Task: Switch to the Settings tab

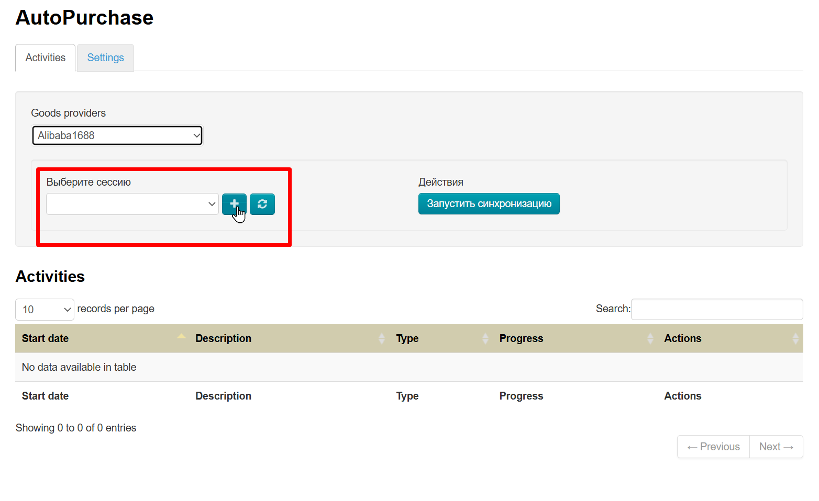Action: tap(105, 58)
